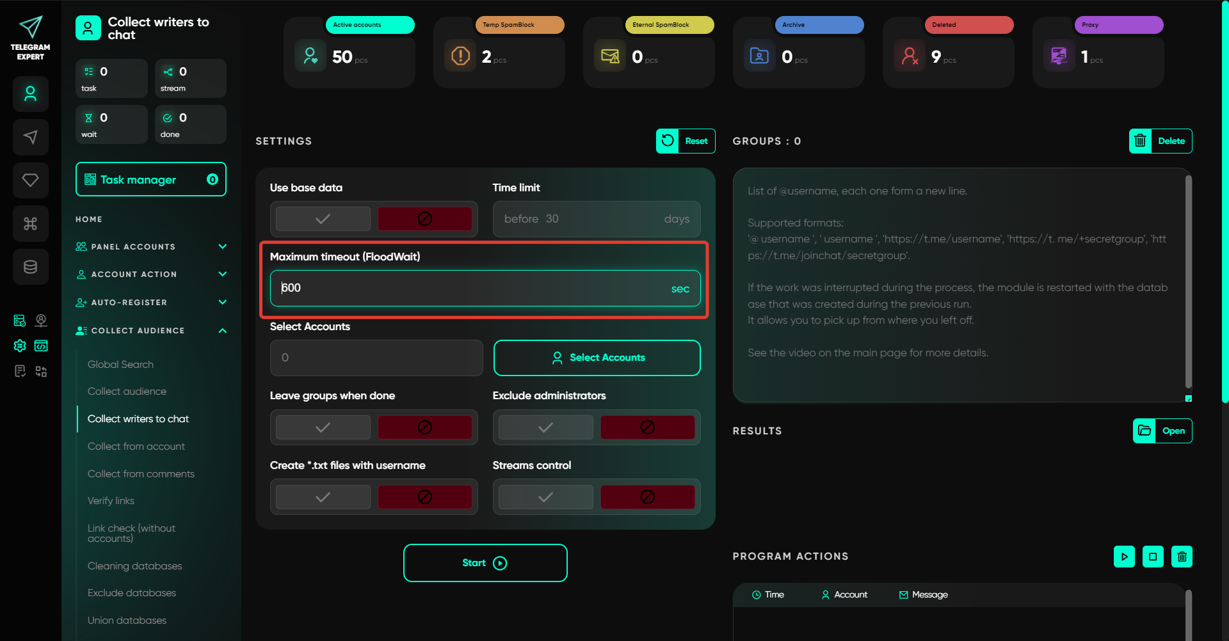Image resolution: width=1229 pixels, height=641 pixels.
Task: Enable Use base data with checkmark
Action: coord(323,219)
